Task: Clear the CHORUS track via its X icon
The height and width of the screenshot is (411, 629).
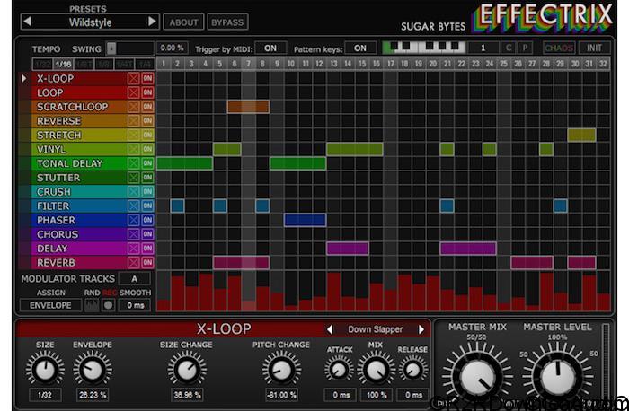Action: pyautogui.click(x=134, y=234)
